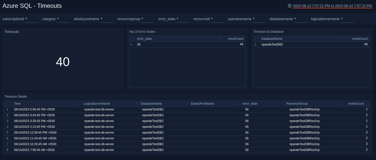Select the 06/14/2023 11:43:45 AM time cell
This screenshot has height=160, width=376.
(35, 138)
